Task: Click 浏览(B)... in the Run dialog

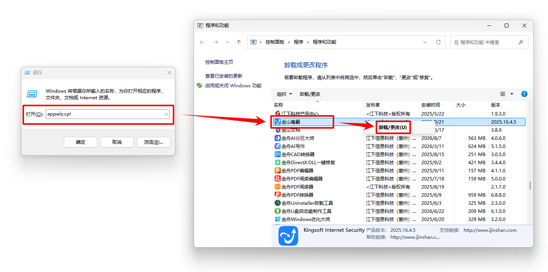Action: tap(153, 142)
